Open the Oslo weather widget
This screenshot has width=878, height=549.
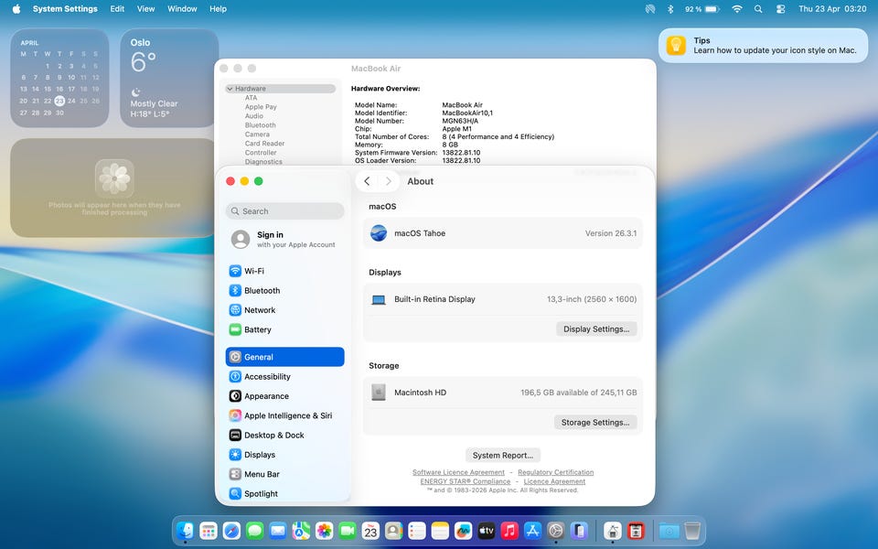169,78
